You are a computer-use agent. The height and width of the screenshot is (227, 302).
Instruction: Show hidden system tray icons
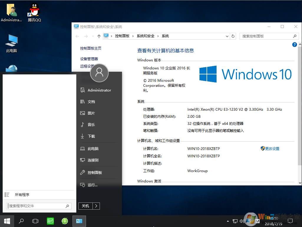[x=228, y=221]
